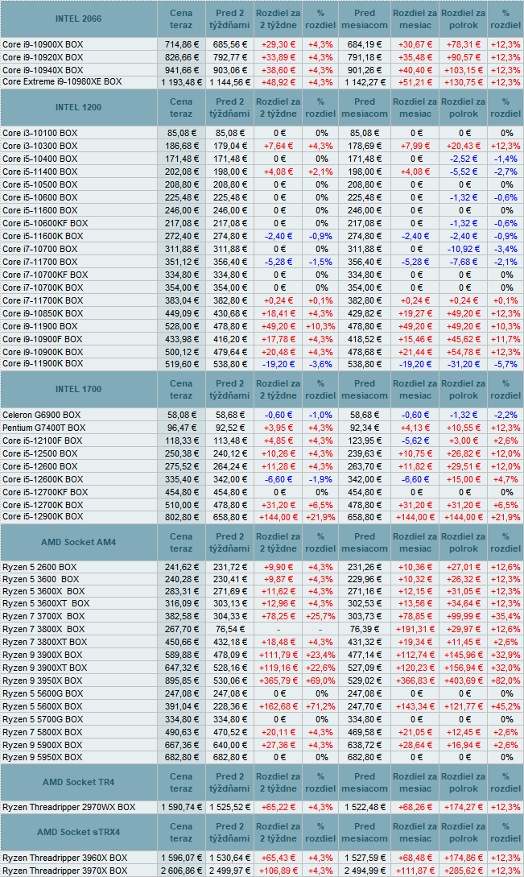Click Ryzen 5 5600G BOX row name

[43, 693]
